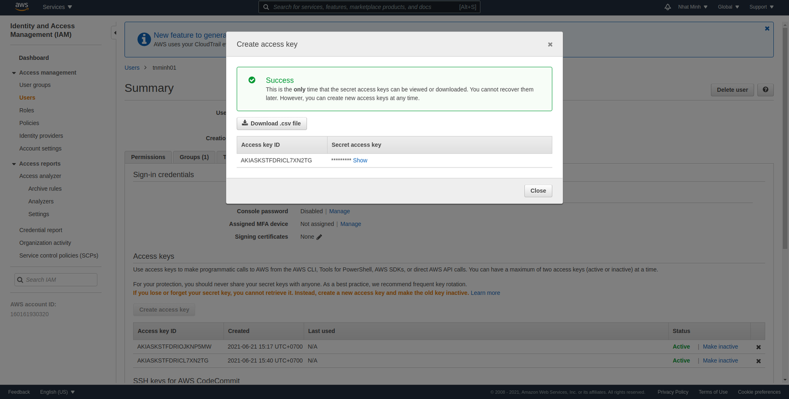Open the Permissions tab

[148, 157]
